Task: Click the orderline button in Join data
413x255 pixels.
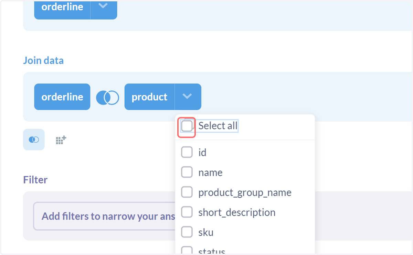Action: pos(62,97)
